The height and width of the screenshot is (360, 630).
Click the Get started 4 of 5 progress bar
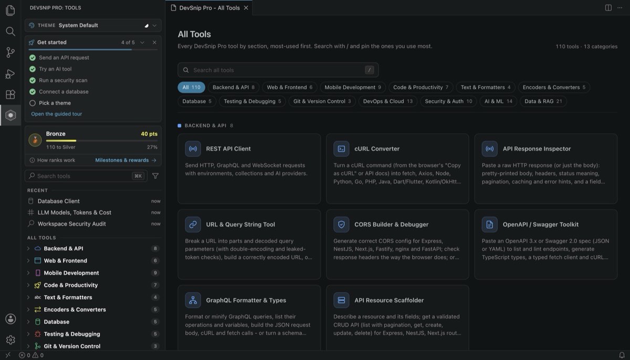93,50
